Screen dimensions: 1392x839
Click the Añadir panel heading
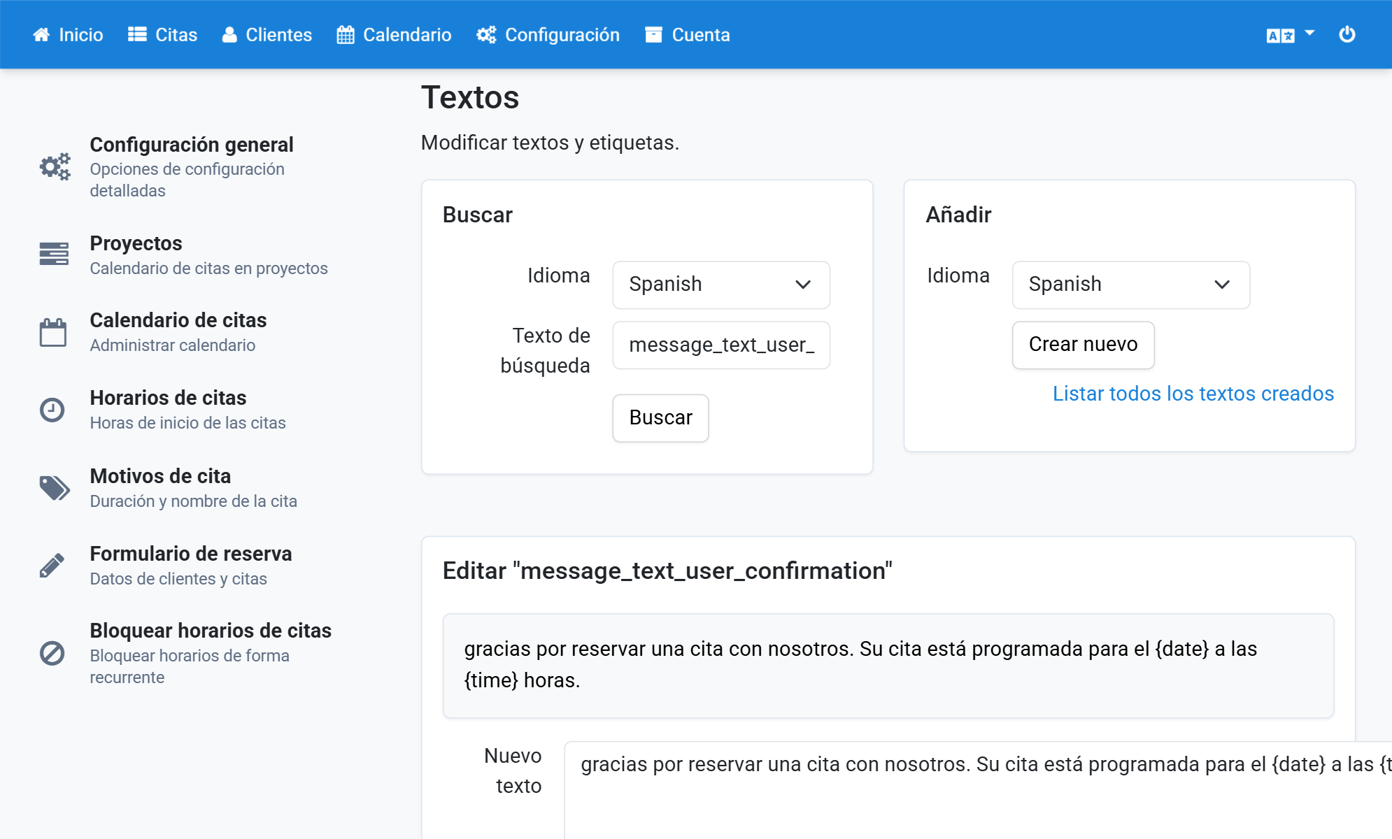[958, 215]
